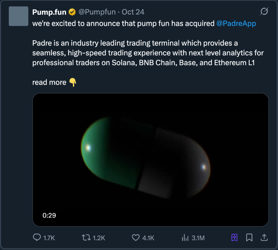Open the @PadreApp profile link

[x=237, y=23]
